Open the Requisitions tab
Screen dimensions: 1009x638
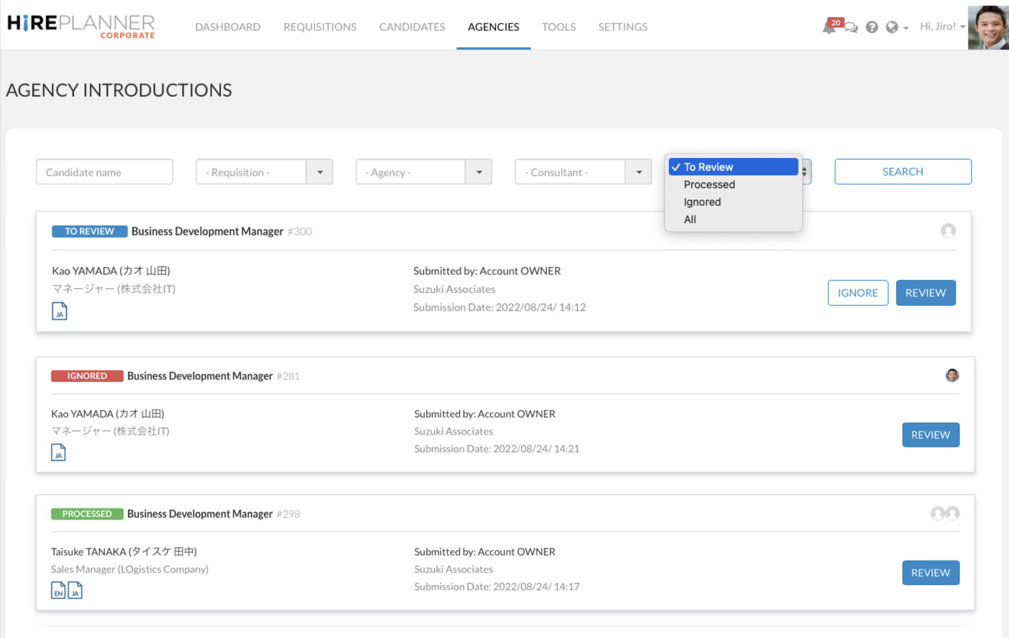point(320,27)
